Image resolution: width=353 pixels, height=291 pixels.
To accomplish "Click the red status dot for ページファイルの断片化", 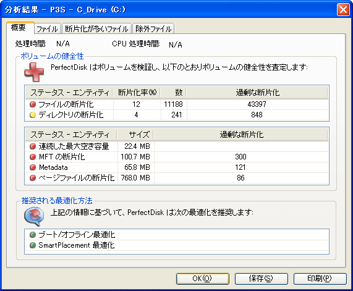I will (x=33, y=178).
